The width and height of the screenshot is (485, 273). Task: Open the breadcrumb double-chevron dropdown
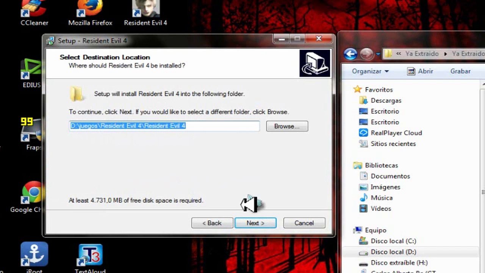click(x=399, y=54)
